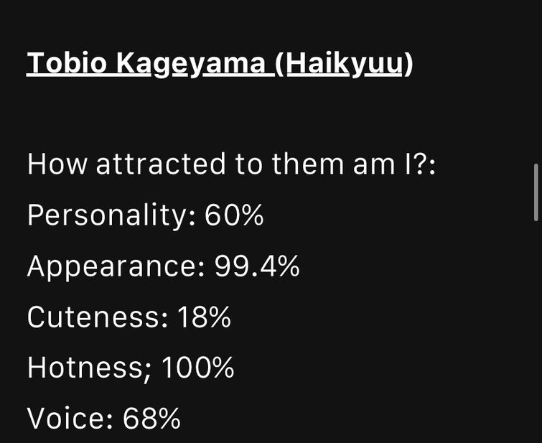The height and width of the screenshot is (443, 542).
Task: Click the semicolon after "Hotness"
Action: click(147, 371)
